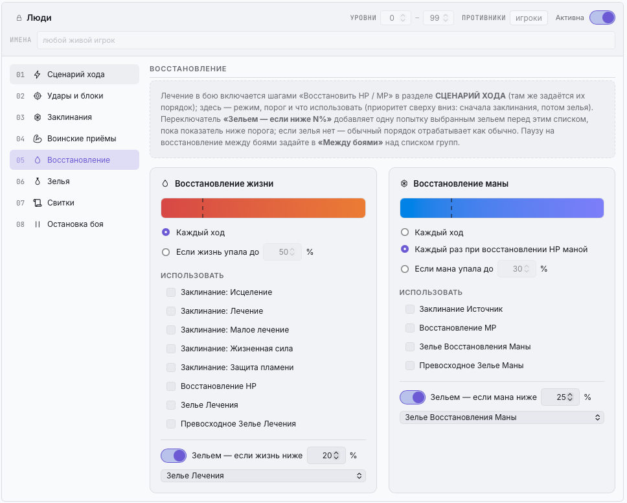Click the hexagon icon in Восстановление маны header
This screenshot has width=627, height=503.
404,183
